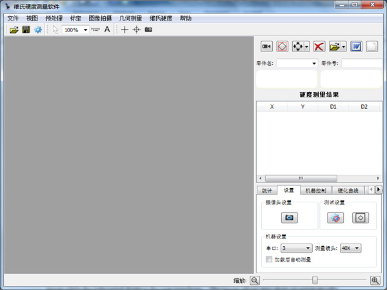Click the gear test settings icon under 测试设置
The height and width of the screenshot is (290, 387).
click(x=335, y=218)
